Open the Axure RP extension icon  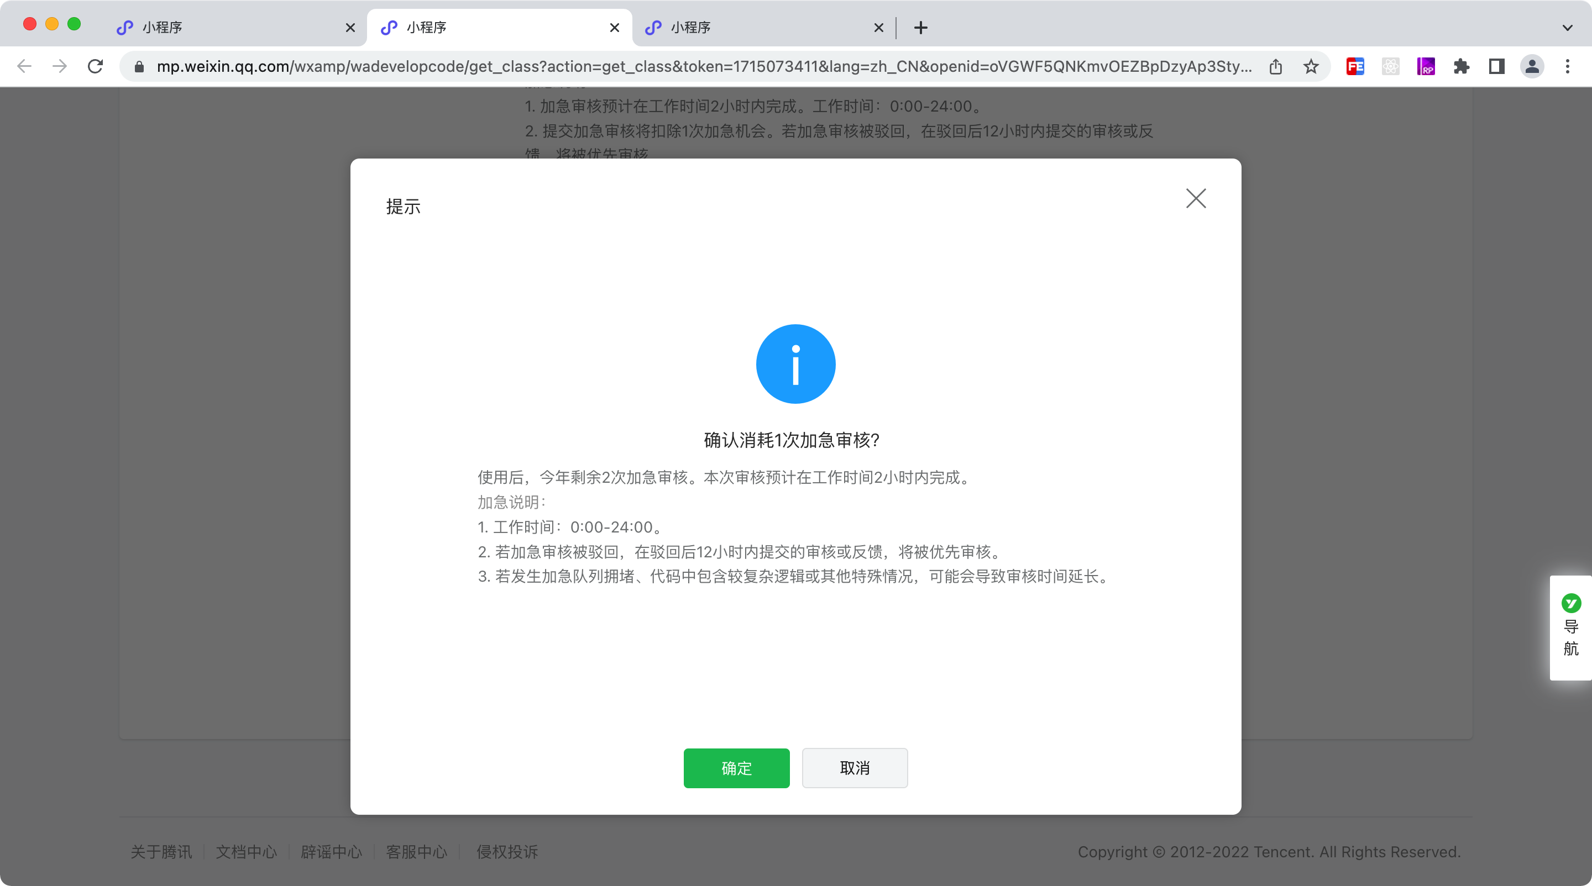coord(1426,66)
